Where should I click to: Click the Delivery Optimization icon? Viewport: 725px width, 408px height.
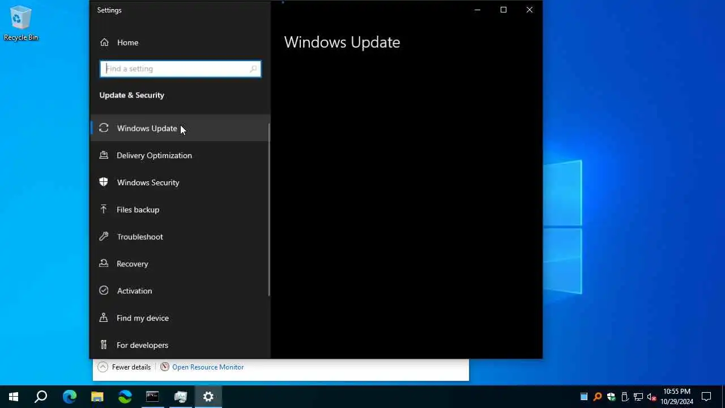tap(104, 155)
